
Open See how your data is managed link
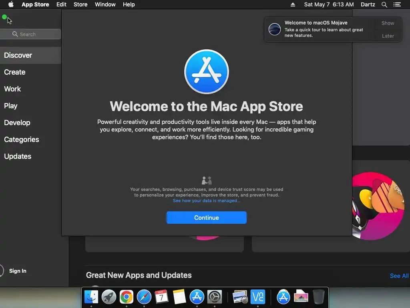207,201
